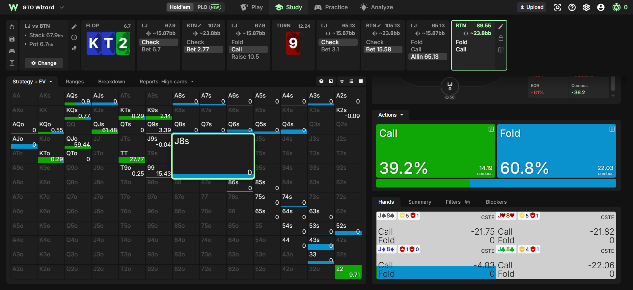
Task: Go to the Study tab
Action: point(289,7)
